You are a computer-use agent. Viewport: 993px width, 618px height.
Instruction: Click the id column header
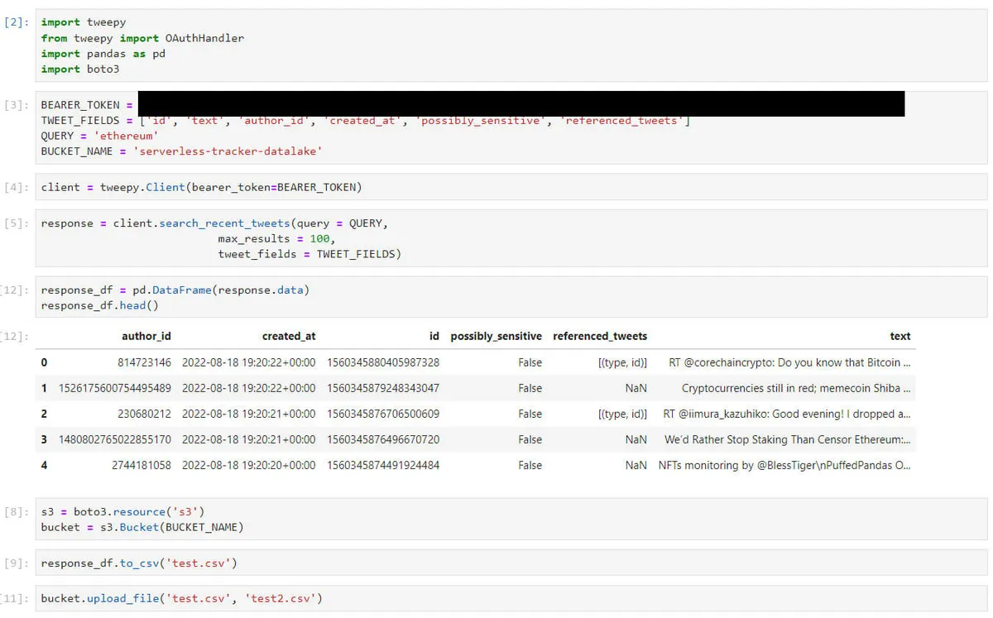[x=434, y=336]
